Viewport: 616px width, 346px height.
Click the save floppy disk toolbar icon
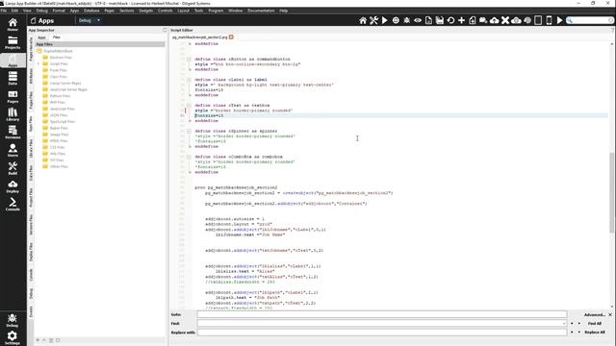[x=440, y=20]
